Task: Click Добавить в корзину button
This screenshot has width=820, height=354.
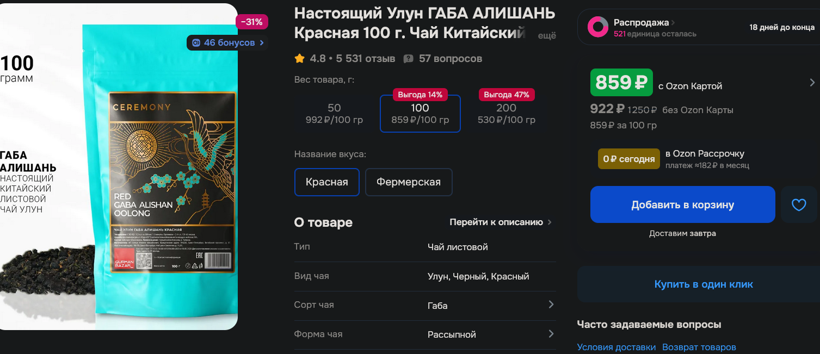Action: coord(683,205)
